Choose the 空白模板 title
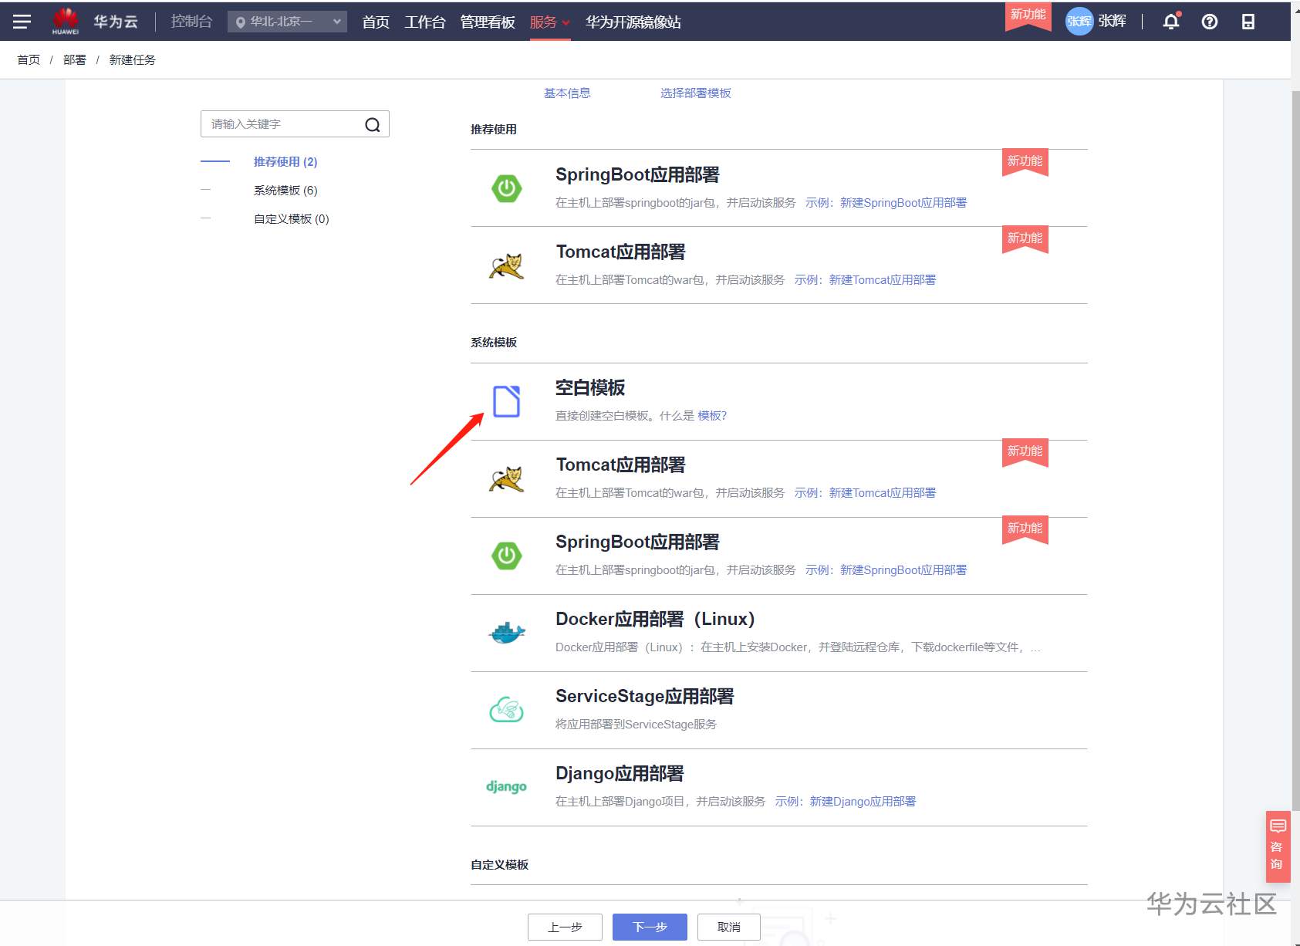Image resolution: width=1300 pixels, height=946 pixels. click(590, 387)
